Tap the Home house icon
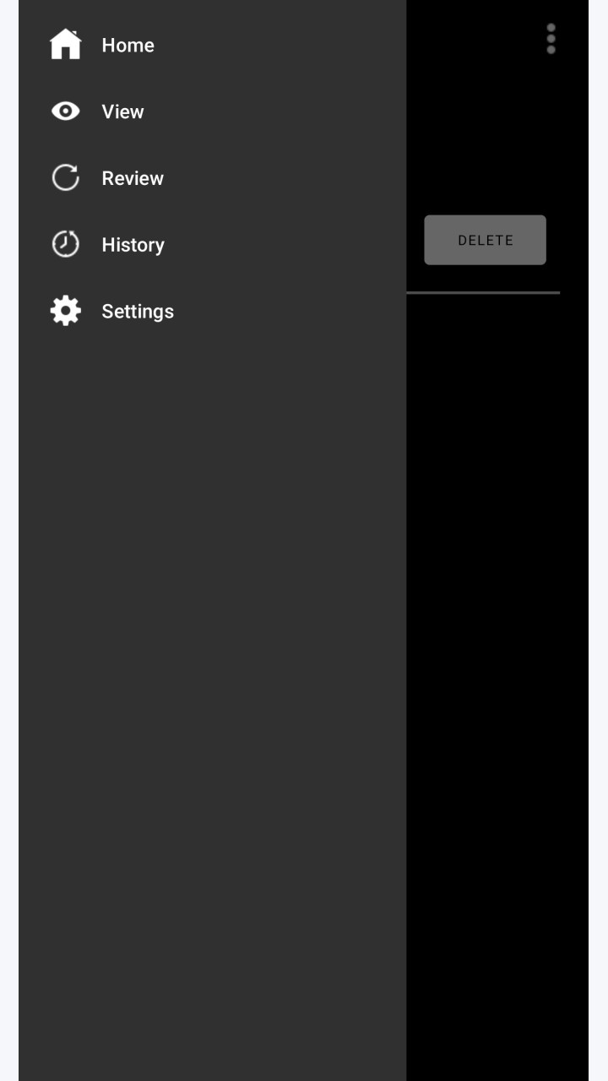This screenshot has width=608, height=1081. pyautogui.click(x=65, y=45)
